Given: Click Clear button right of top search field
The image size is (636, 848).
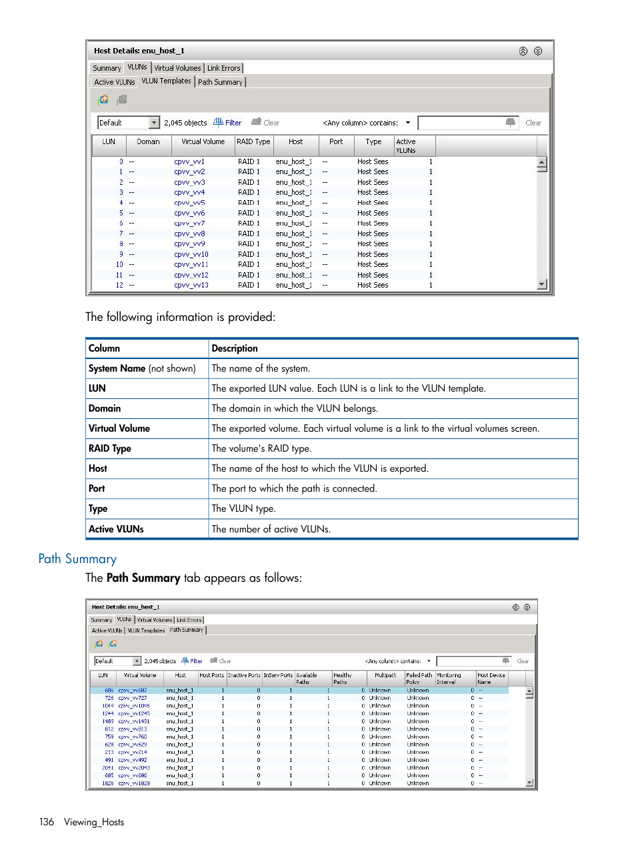Looking at the screenshot, I should pyautogui.click(x=533, y=123).
